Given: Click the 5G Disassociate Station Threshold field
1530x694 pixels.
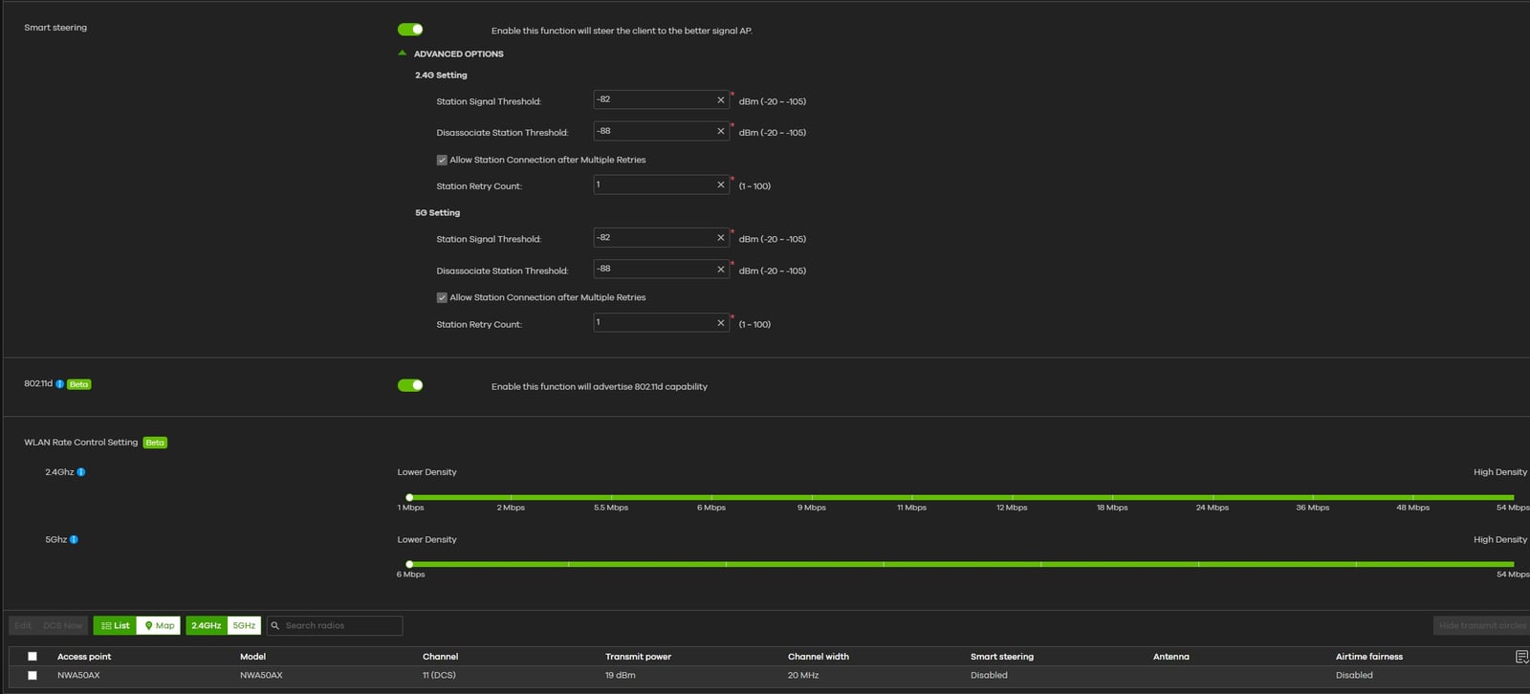Looking at the screenshot, I should [654, 270].
